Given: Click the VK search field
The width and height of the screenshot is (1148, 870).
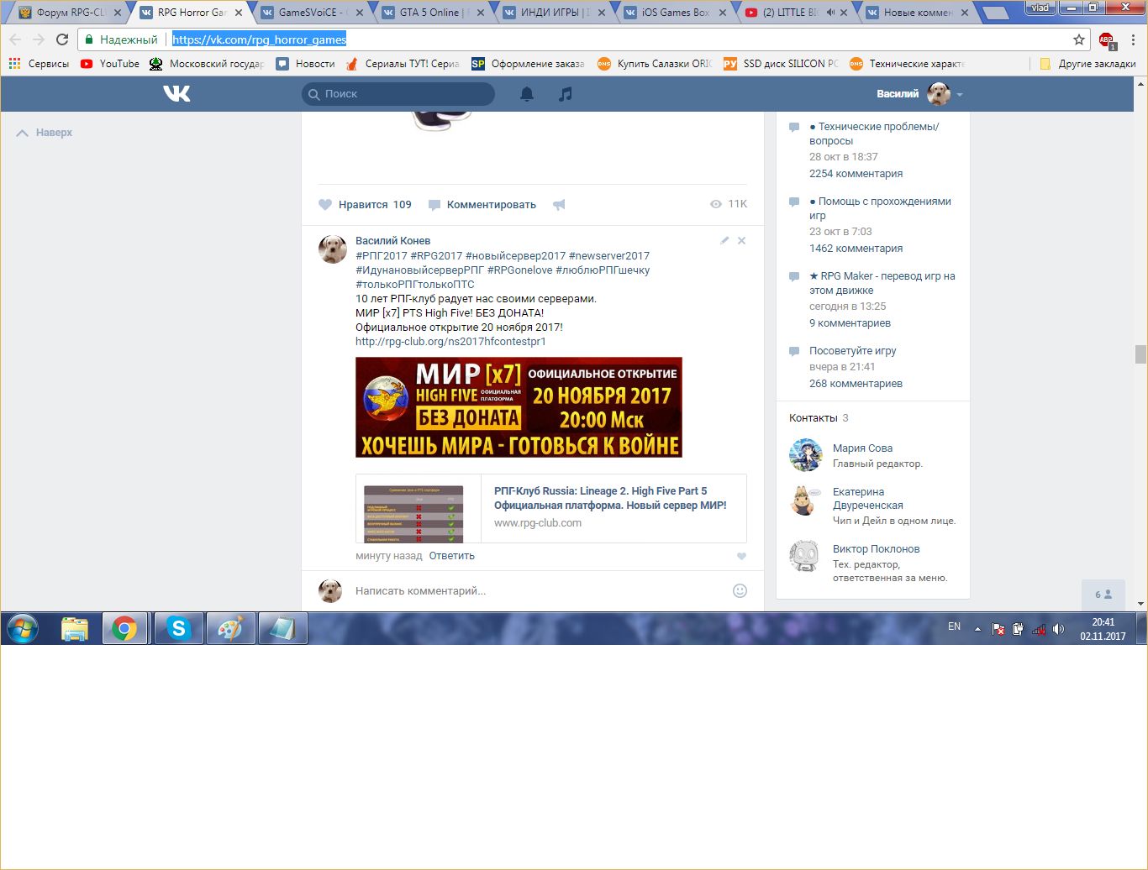Looking at the screenshot, I should click(398, 94).
